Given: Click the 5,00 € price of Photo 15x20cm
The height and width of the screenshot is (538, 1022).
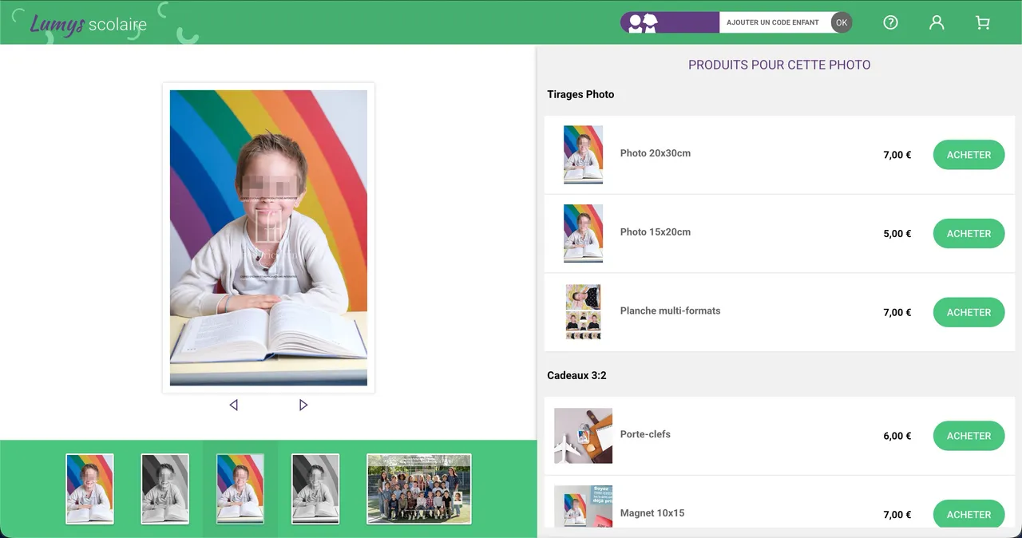Looking at the screenshot, I should tap(897, 234).
